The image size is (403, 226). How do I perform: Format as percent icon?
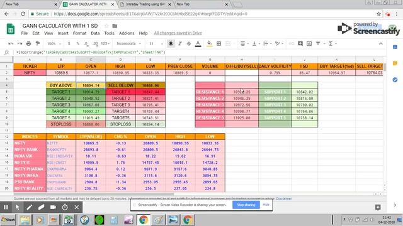coord(77,44)
